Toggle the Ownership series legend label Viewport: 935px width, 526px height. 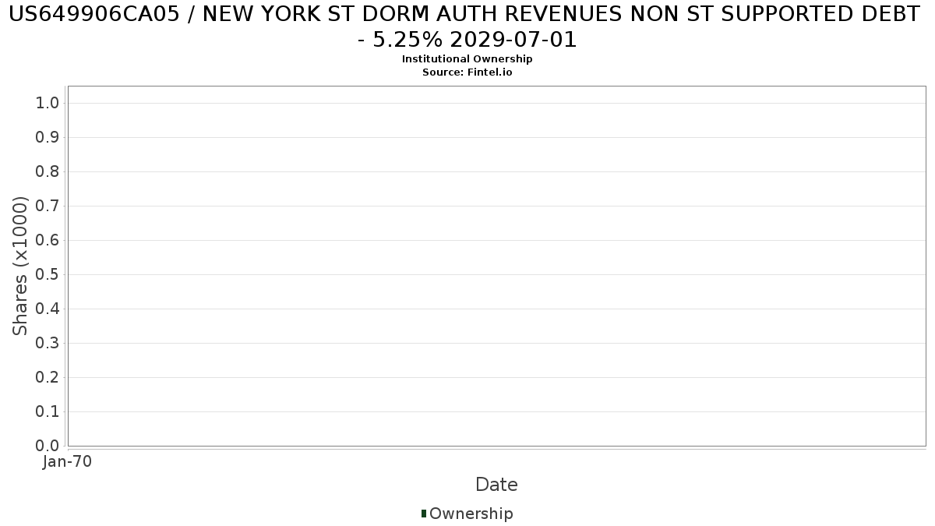coord(471,514)
